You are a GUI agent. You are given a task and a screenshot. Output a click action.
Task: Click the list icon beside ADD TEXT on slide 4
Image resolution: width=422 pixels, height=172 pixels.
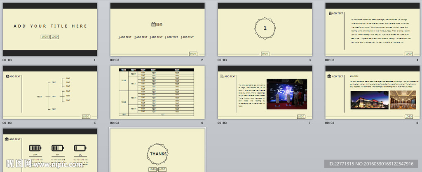tap(330, 13)
